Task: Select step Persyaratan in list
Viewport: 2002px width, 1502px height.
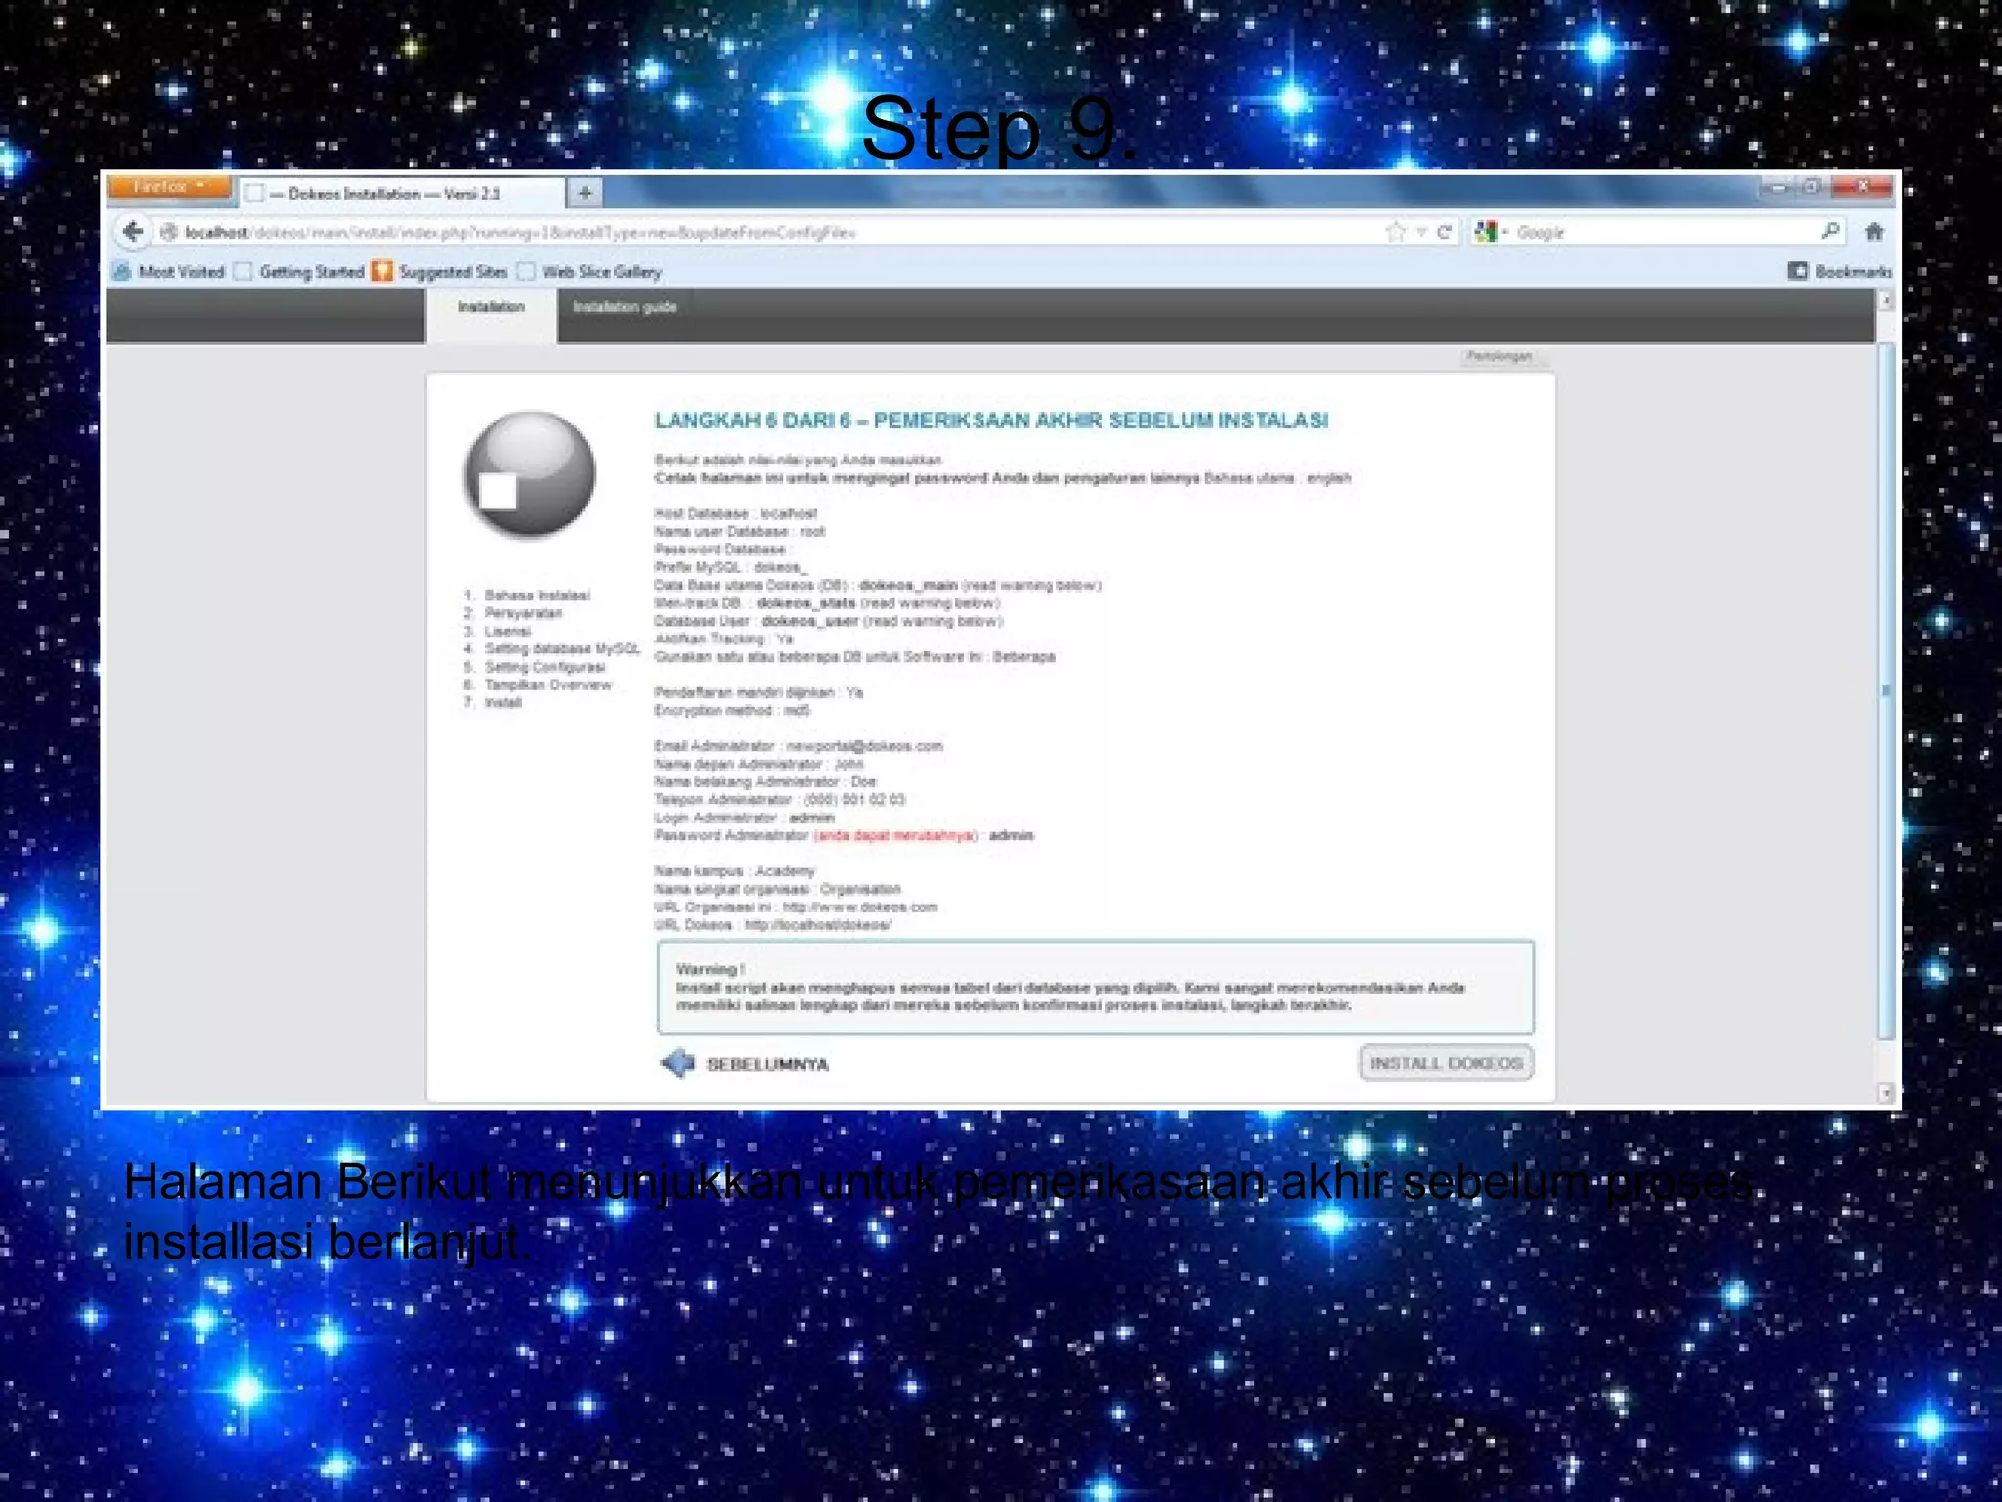Action: [x=523, y=613]
